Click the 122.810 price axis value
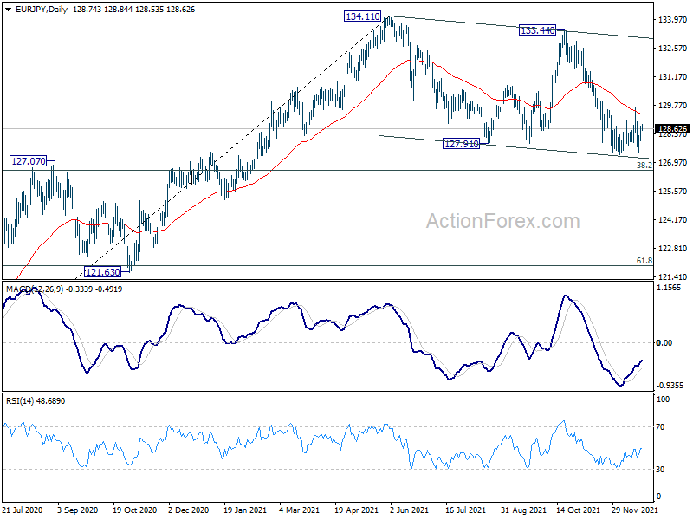Image resolution: width=693 pixels, height=520 pixels. click(x=673, y=249)
